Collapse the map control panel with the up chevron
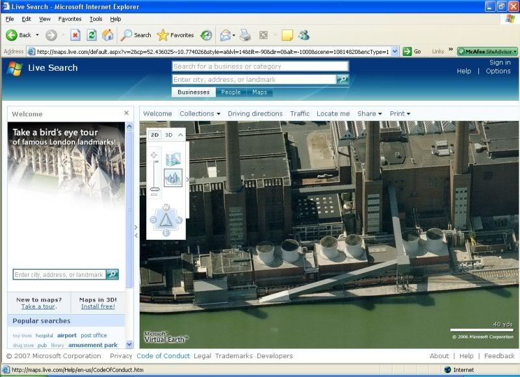520x377 pixels. [181, 135]
